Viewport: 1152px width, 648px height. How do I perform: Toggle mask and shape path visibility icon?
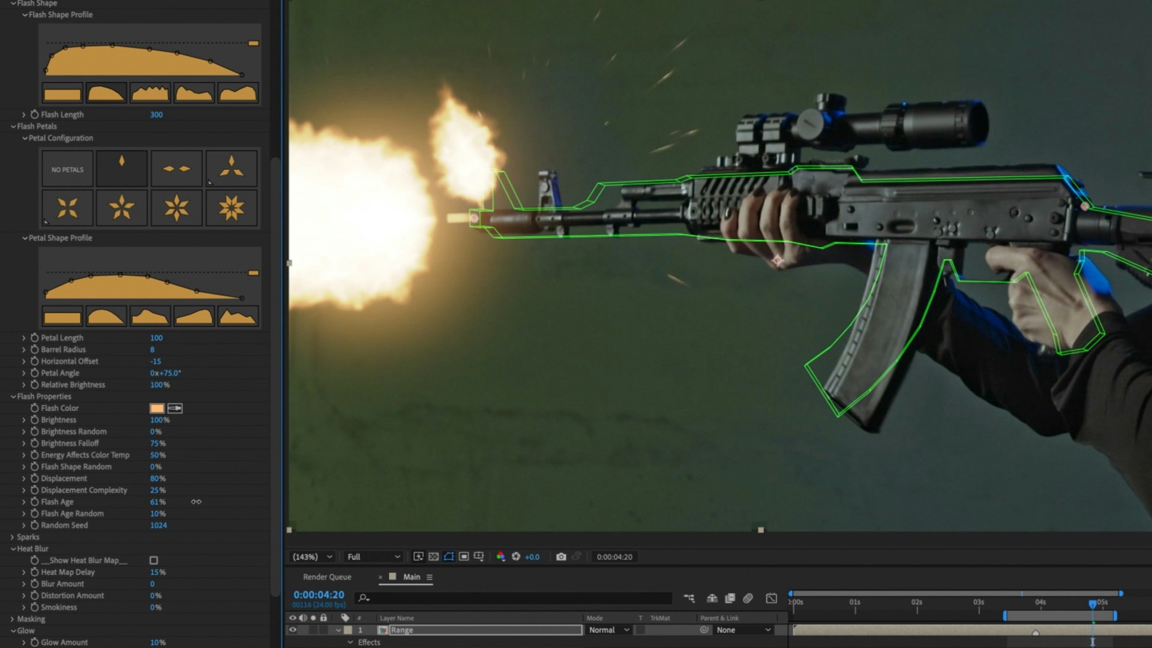pyautogui.click(x=449, y=557)
